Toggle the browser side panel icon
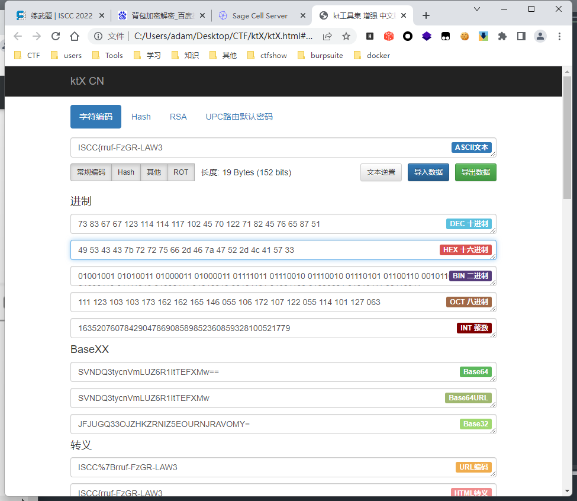Screen dimensions: 577x501 (x=521, y=36)
